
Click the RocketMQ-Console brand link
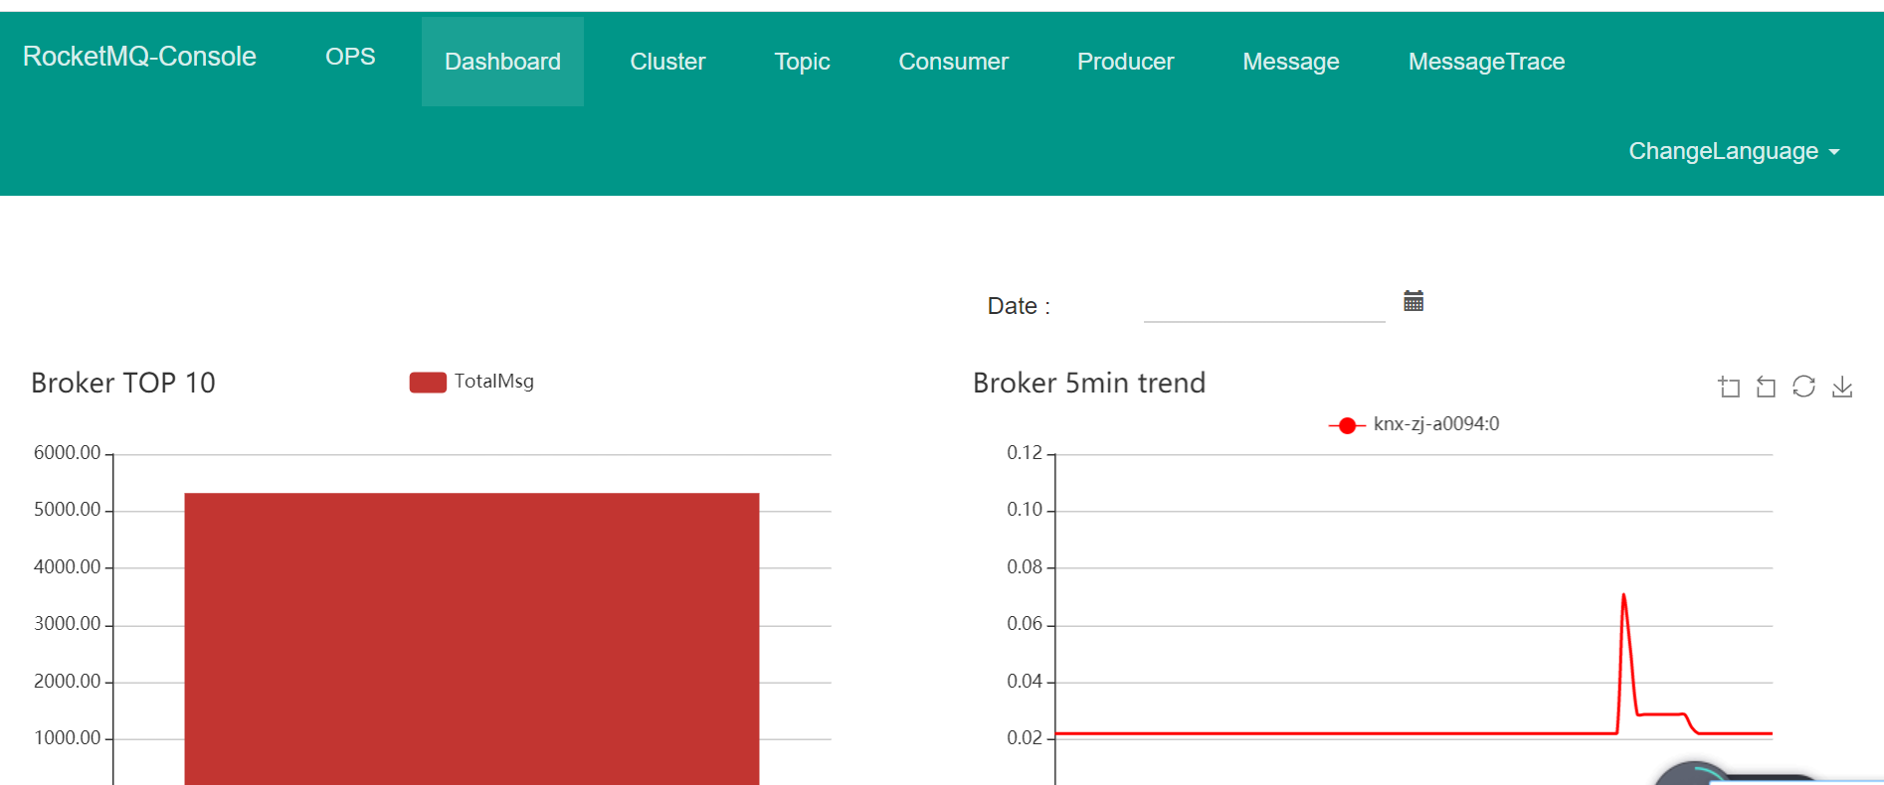coord(139,57)
